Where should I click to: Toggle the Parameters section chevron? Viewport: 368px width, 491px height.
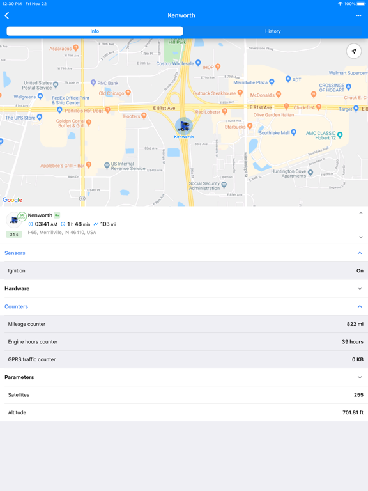[x=360, y=377]
